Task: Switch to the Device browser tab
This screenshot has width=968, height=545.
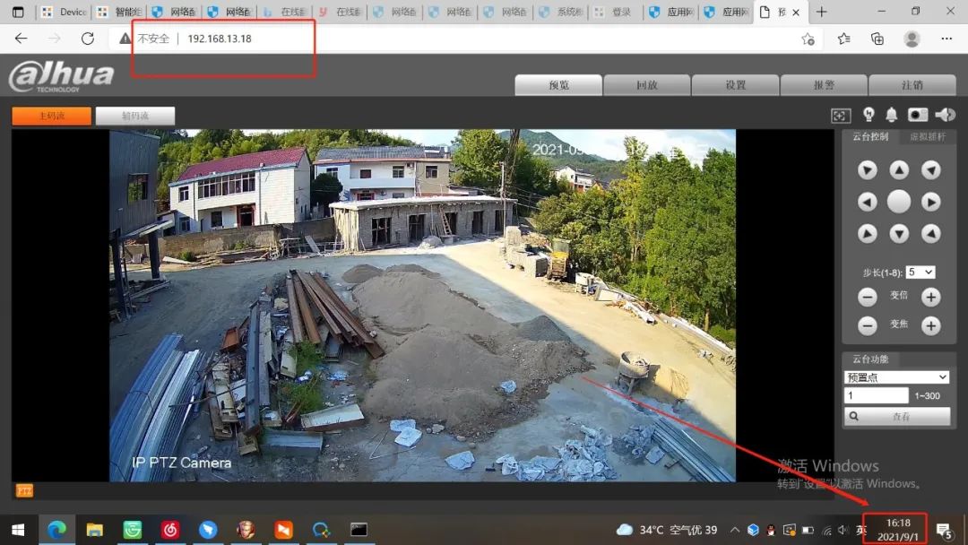Action: click(65, 13)
